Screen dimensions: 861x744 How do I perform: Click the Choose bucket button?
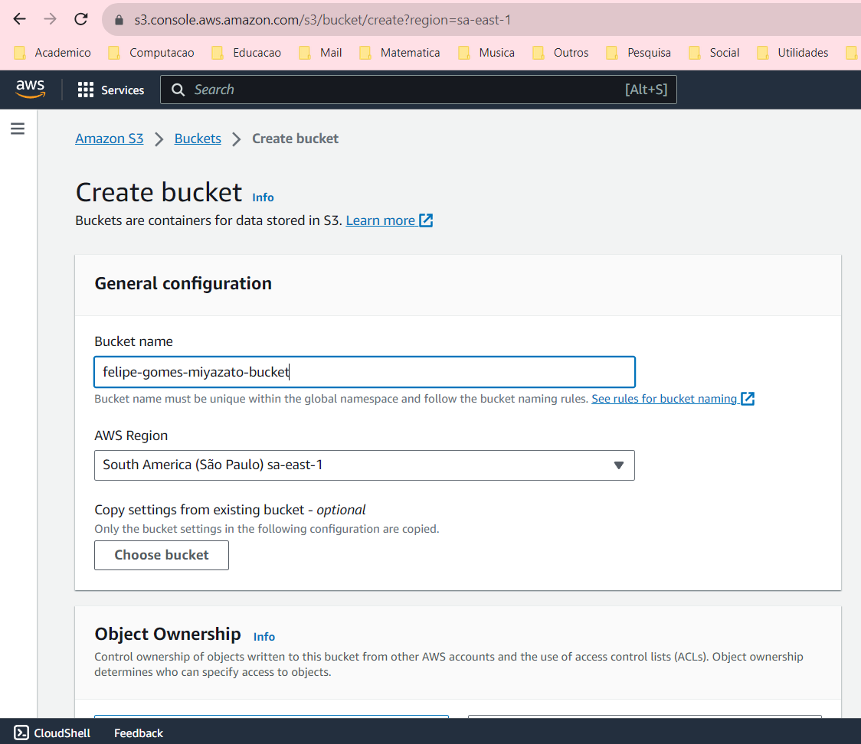pos(162,555)
